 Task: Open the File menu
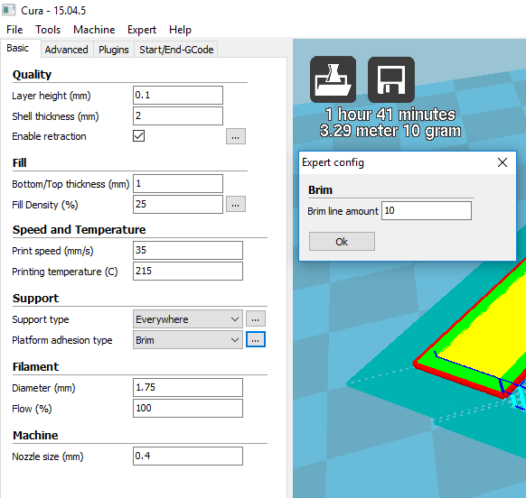[14, 30]
